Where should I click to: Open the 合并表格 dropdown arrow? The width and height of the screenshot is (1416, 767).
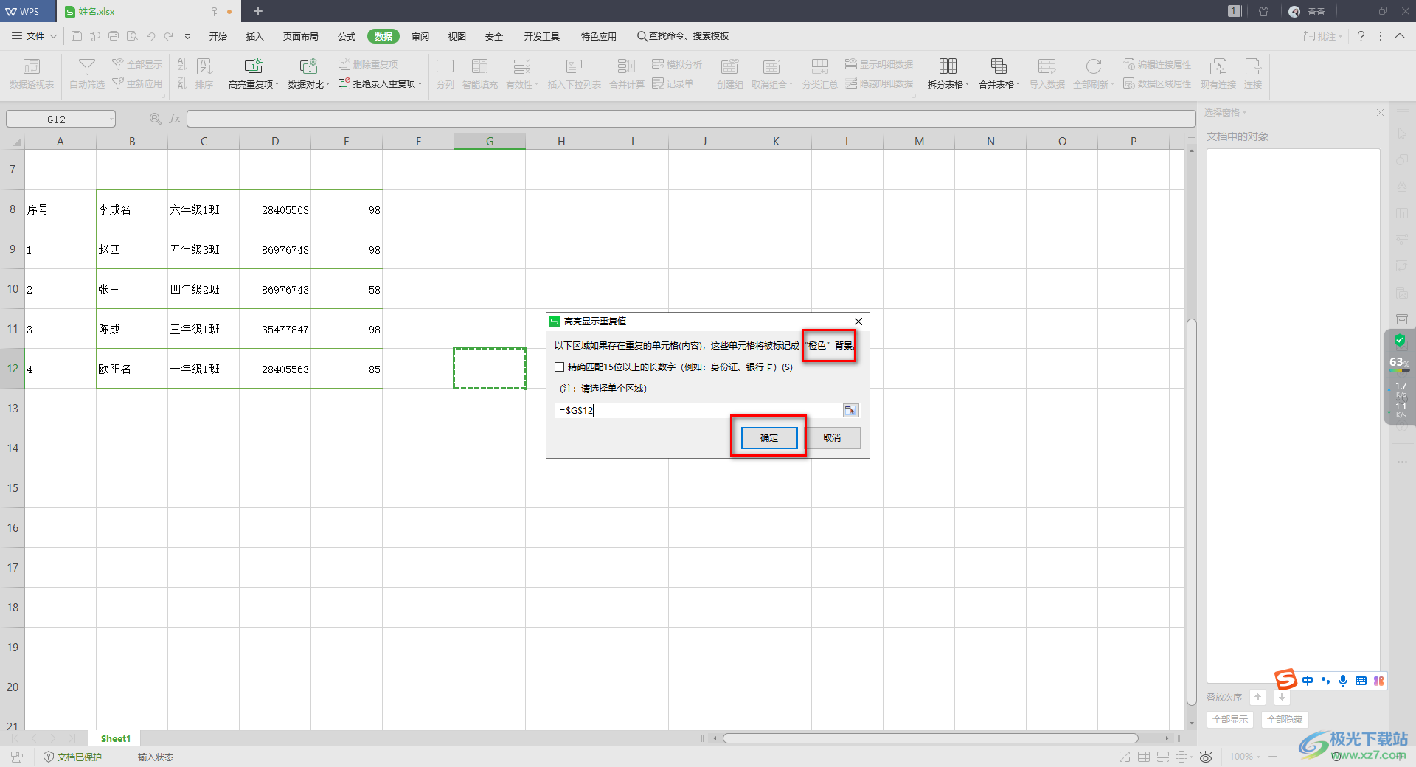tap(1018, 84)
